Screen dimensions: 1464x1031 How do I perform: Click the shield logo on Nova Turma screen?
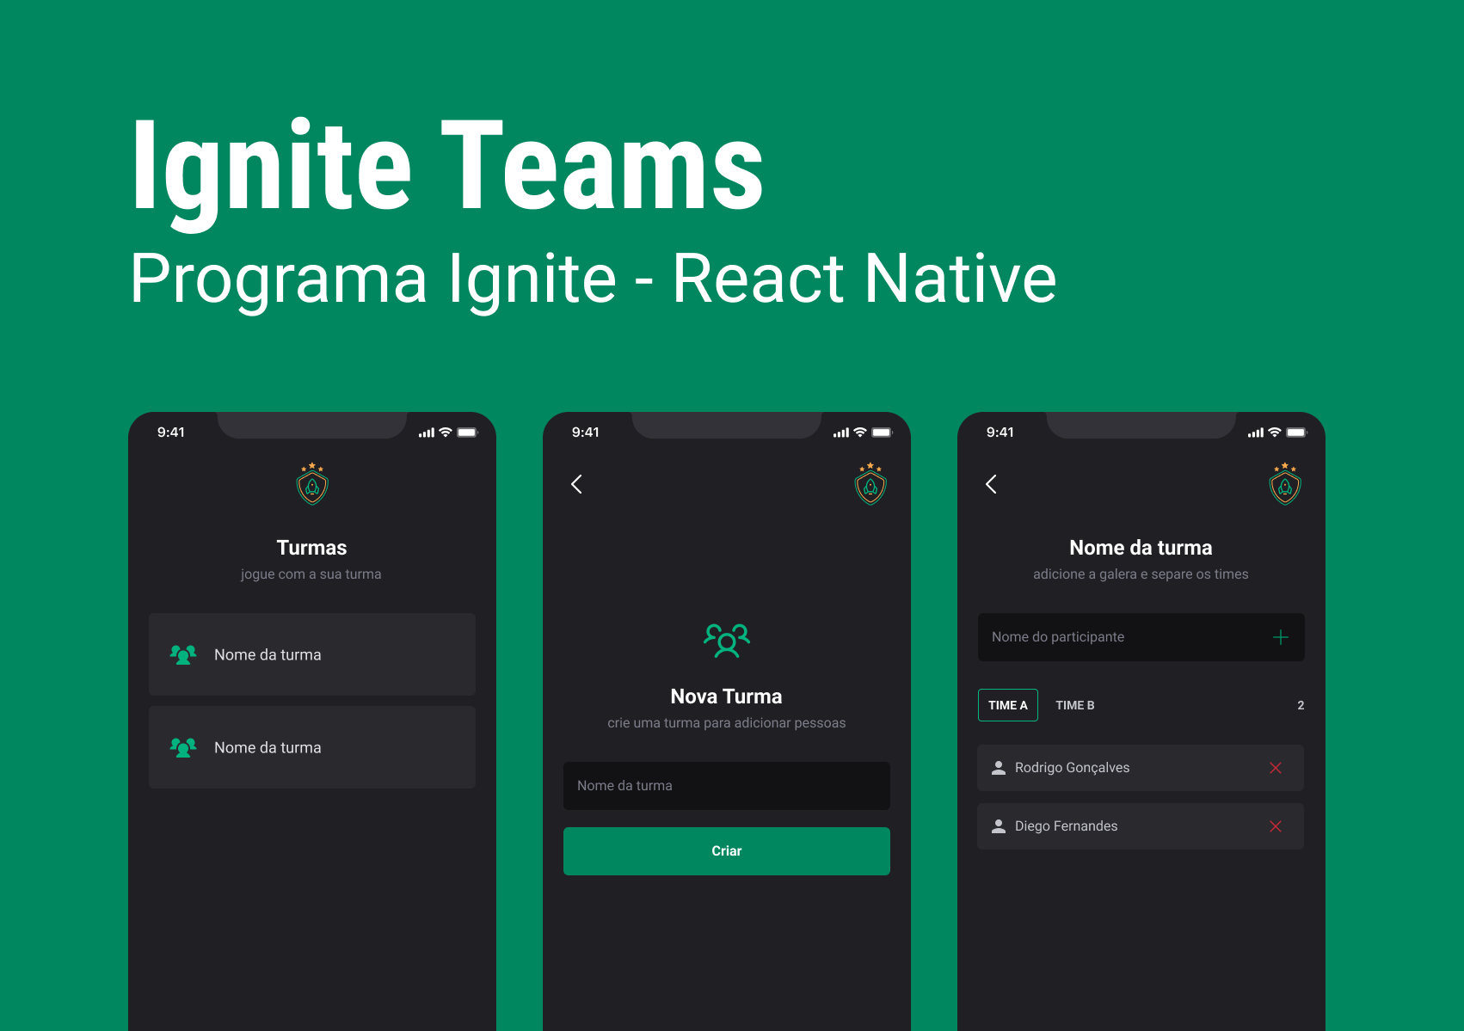coord(870,484)
